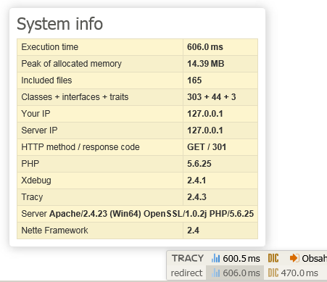Click the redirect label in the debug bar
Viewport: 327px width, 282px height.
coord(186,273)
